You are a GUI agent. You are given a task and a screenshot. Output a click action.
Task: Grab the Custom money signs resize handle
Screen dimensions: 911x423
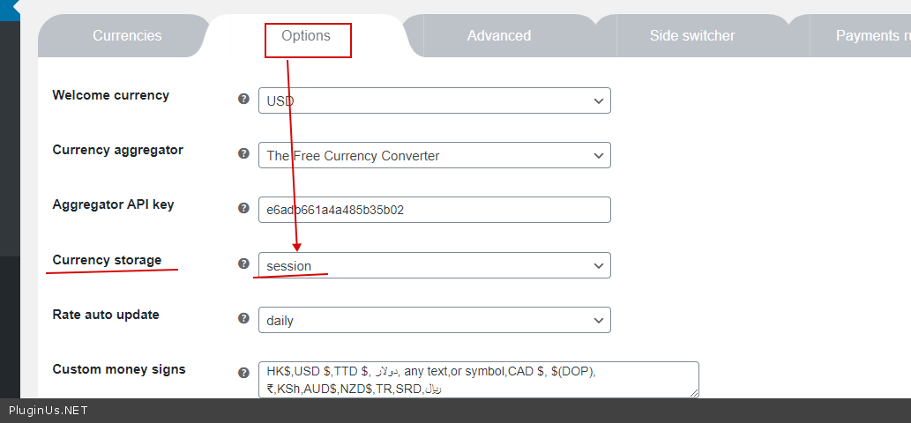click(x=694, y=393)
